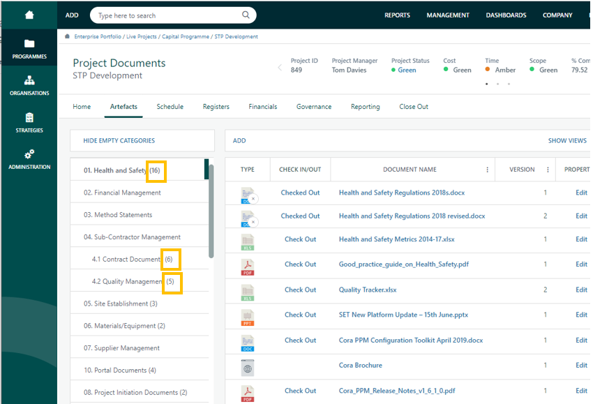593x404 pixels.
Task: Open DOC icon for Cora PPM Configuration Toolkit
Action: point(248,343)
